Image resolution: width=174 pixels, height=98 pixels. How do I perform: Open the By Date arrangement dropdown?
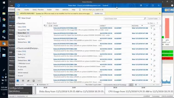click(151, 23)
